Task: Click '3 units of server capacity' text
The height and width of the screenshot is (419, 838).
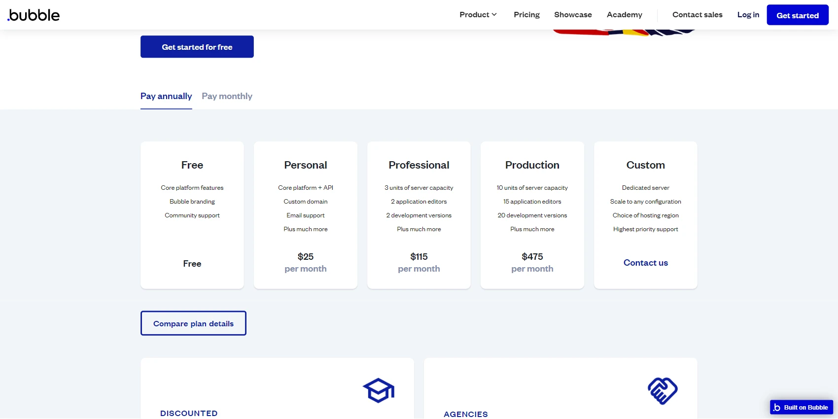Action: pos(419,188)
